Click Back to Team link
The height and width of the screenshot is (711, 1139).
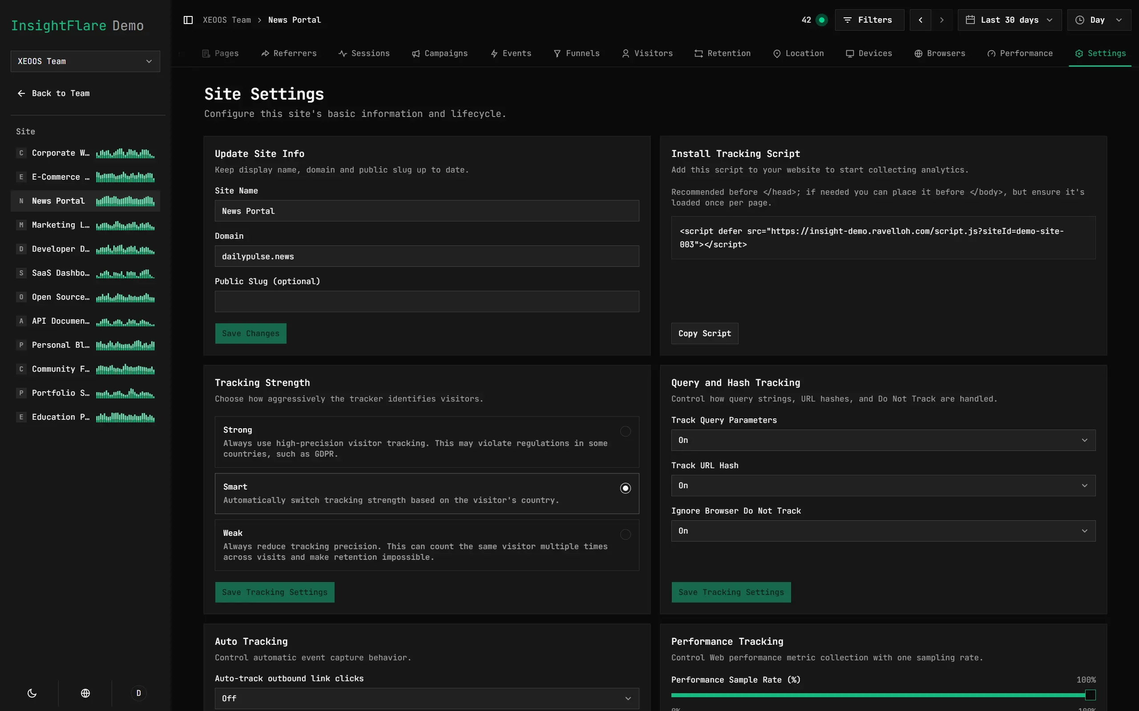pyautogui.click(x=54, y=93)
